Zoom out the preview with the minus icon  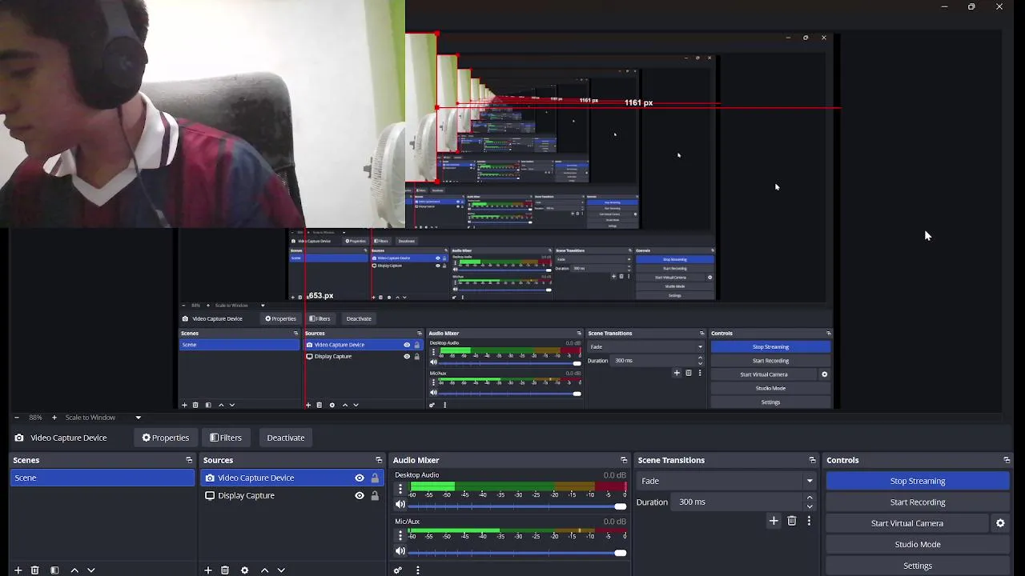[17, 418]
